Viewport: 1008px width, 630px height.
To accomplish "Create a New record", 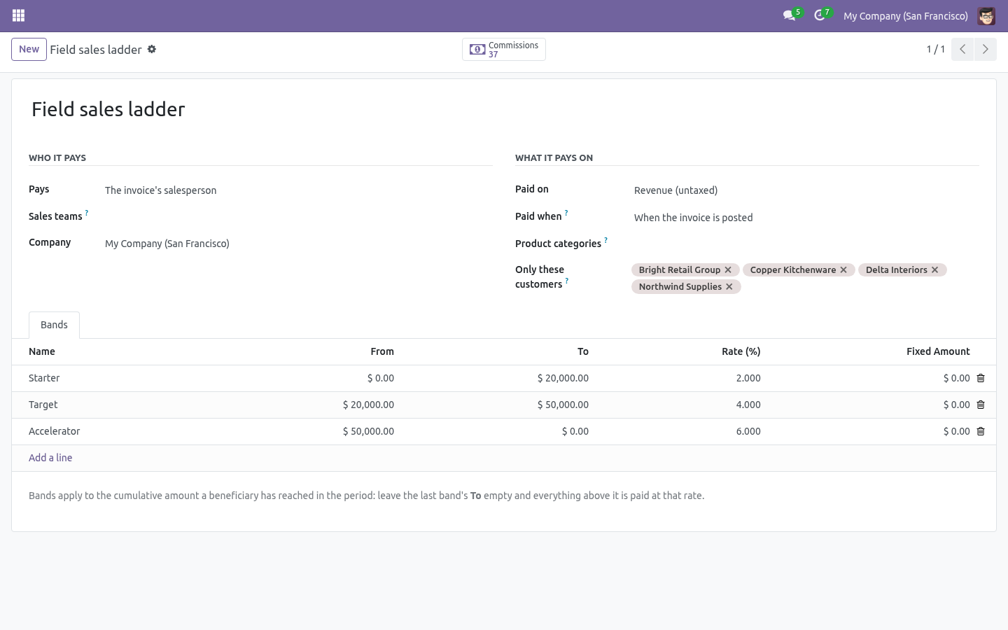I will 29,49.
